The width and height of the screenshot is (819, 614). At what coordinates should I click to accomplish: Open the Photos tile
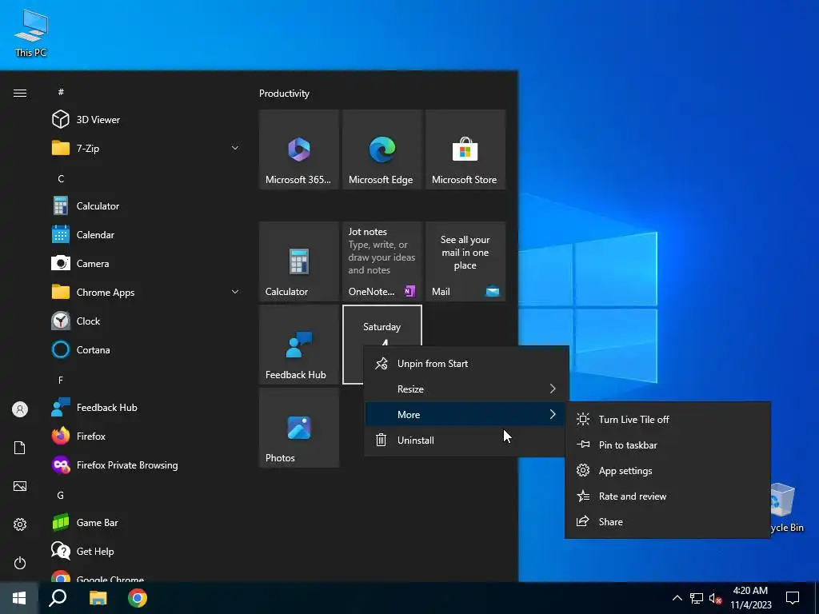(x=299, y=428)
